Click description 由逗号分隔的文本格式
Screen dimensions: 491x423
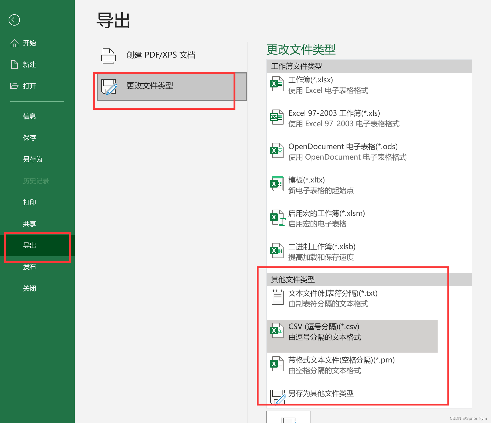point(325,337)
